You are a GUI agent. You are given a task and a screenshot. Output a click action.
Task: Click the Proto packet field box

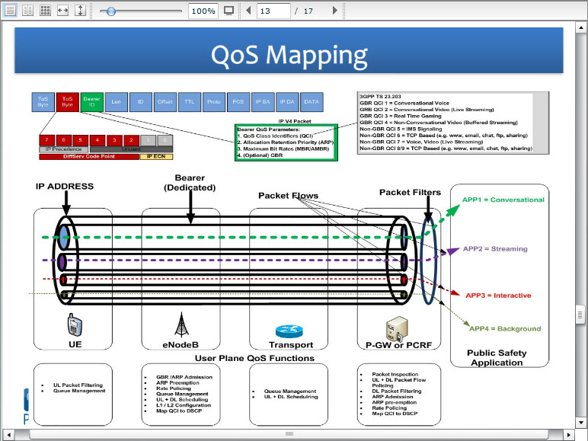click(214, 102)
